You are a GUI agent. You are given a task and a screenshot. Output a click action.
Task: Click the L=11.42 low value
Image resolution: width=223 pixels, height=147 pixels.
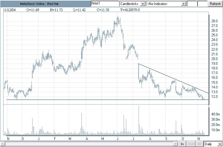[x=79, y=10]
